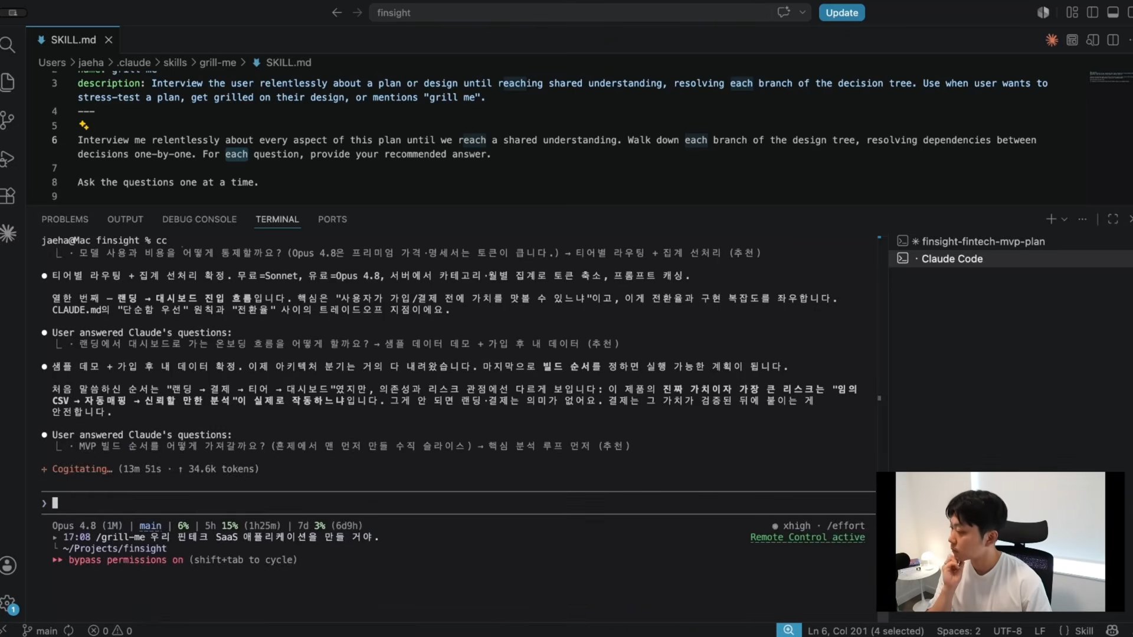Click the Remote Control active link
This screenshot has height=637, width=1133.
tap(807, 537)
